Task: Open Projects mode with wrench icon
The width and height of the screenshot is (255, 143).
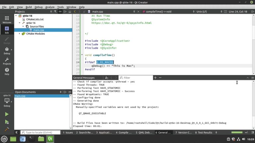Action: (x=7, y=61)
